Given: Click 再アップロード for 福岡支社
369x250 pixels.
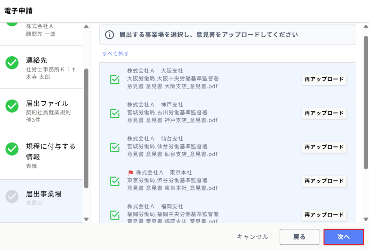Looking at the screenshot, I should 324,215.
